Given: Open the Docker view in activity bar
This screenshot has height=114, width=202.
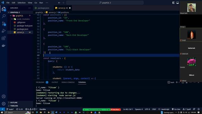Looking at the screenshot, I should [x=3, y=46].
